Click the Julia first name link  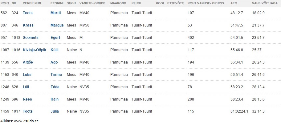[55, 111]
